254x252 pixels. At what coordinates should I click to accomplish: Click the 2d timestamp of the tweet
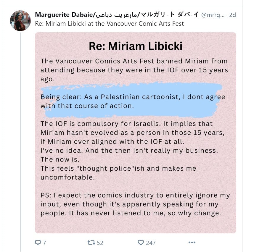click(x=232, y=15)
